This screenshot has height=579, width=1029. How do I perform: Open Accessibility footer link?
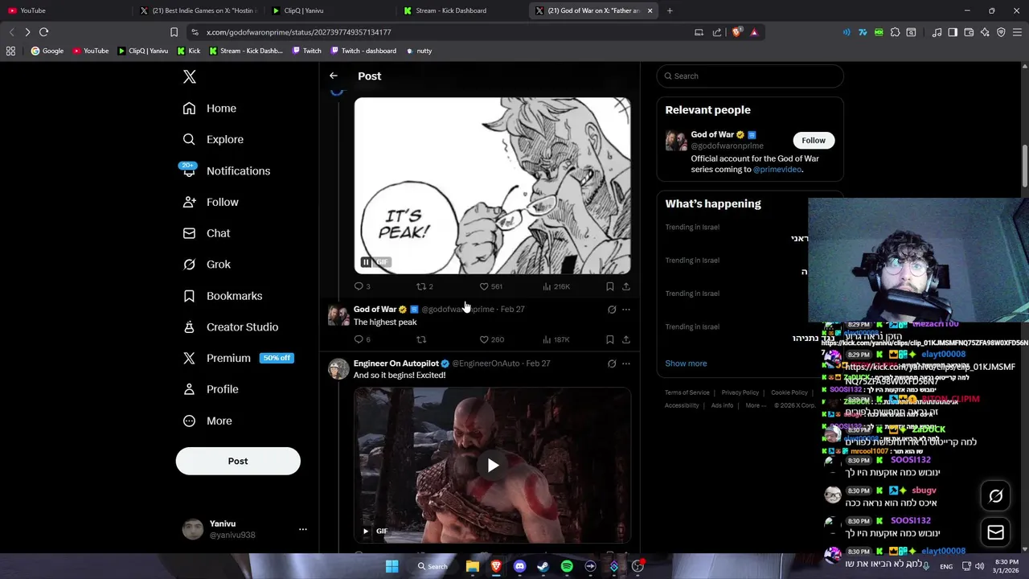682,405
